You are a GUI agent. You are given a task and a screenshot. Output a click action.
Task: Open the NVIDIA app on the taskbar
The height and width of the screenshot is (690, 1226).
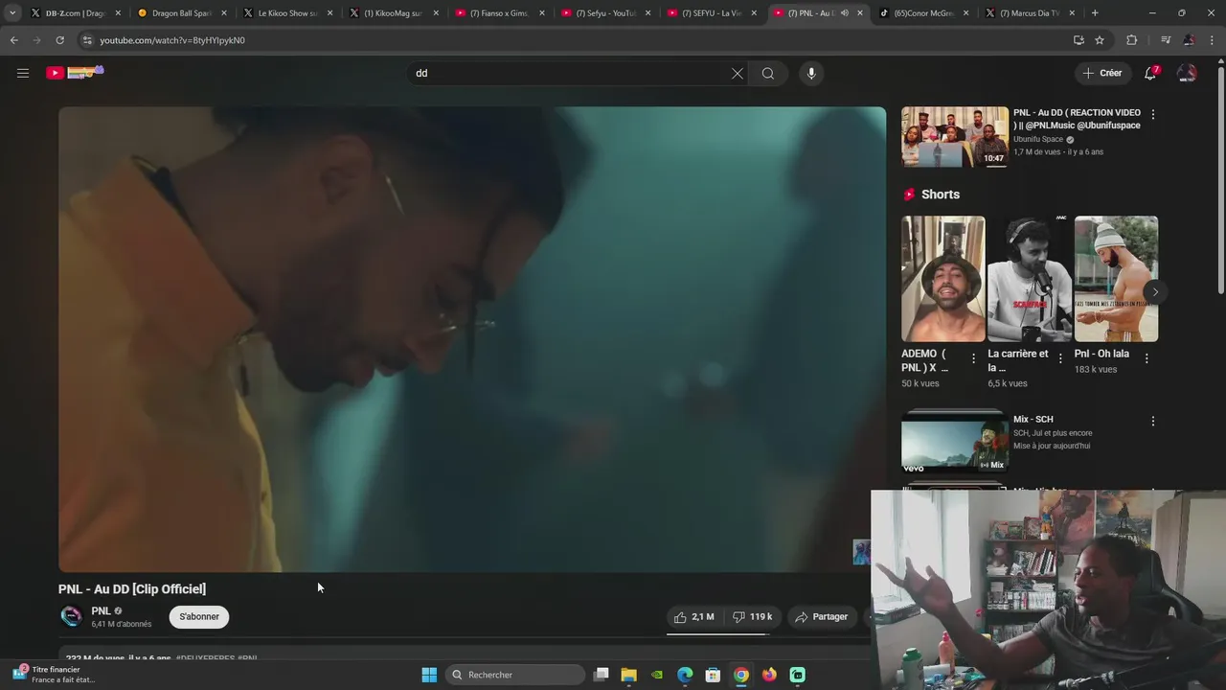coord(657,675)
